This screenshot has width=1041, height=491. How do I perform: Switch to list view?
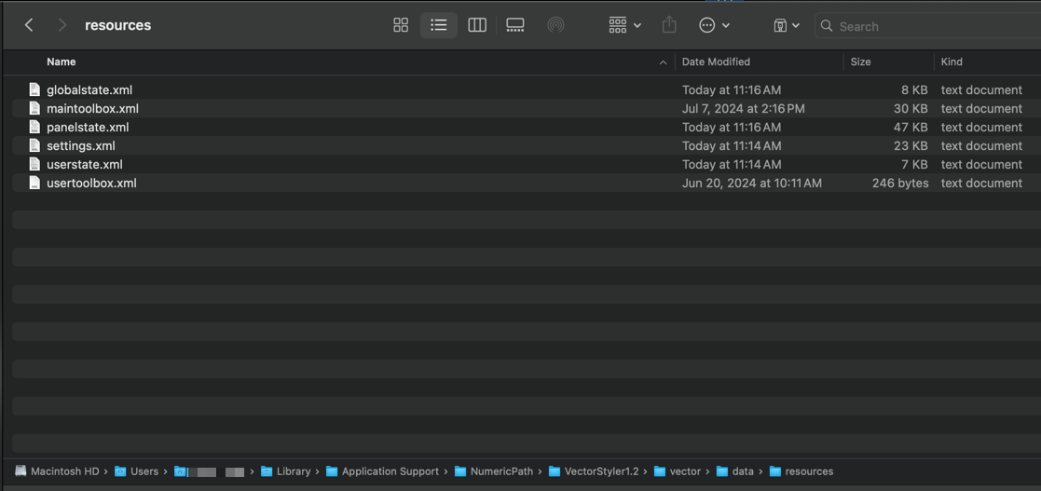[438, 25]
